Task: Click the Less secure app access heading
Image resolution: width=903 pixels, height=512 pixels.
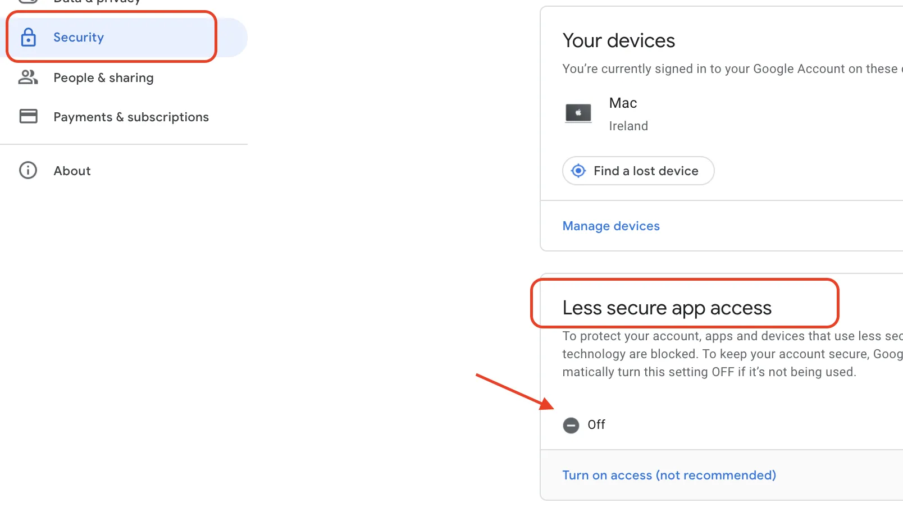Action: [667, 308]
